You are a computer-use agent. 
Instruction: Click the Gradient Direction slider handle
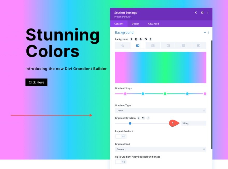tap(130, 124)
